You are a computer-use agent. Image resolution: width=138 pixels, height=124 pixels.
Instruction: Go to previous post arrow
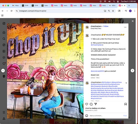(3, 70)
